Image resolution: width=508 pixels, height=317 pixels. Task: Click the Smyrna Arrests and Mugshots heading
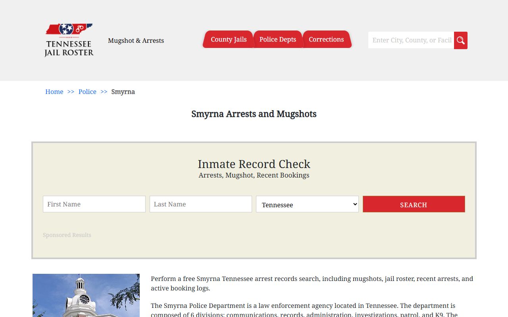pyautogui.click(x=254, y=114)
